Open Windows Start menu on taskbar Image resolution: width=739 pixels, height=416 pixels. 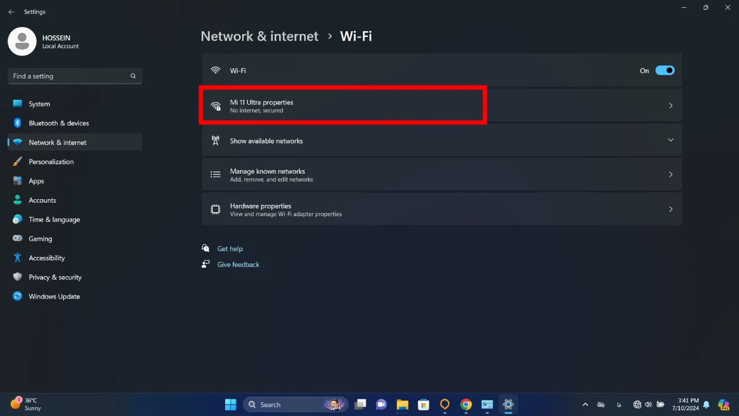coord(231,405)
